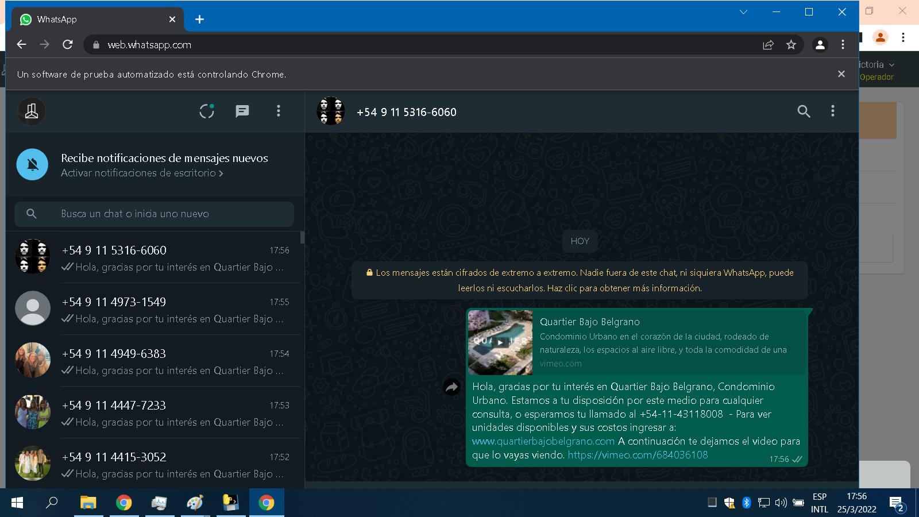View profile picture of 4447-7233 contact

33,412
